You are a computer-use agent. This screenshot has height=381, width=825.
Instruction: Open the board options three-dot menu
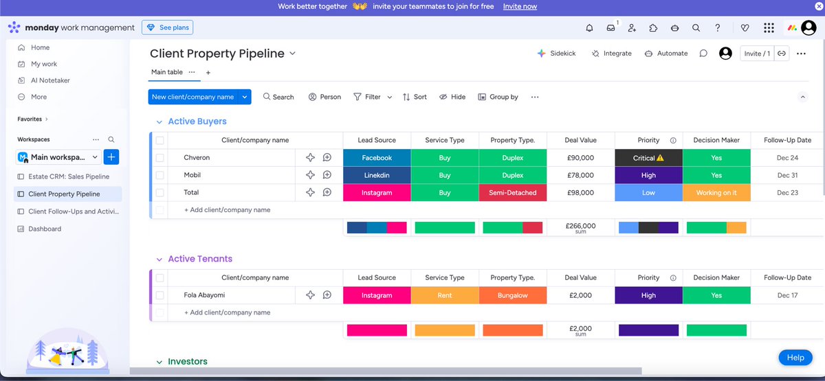pyautogui.click(x=801, y=54)
